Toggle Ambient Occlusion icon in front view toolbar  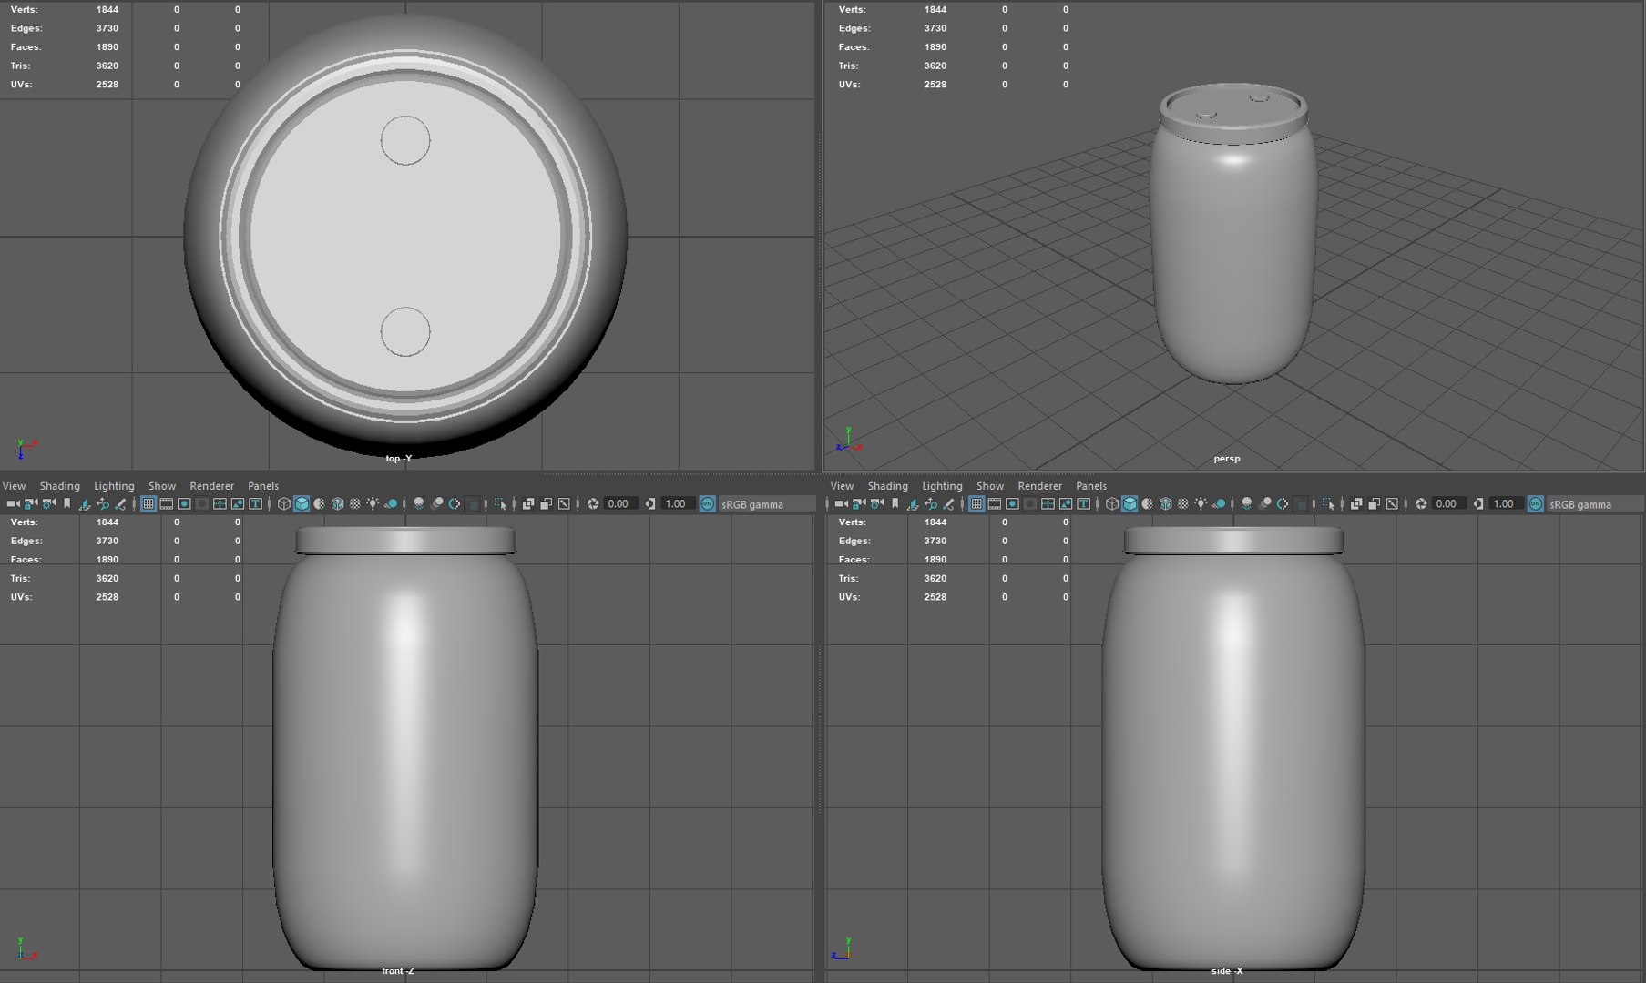(419, 503)
